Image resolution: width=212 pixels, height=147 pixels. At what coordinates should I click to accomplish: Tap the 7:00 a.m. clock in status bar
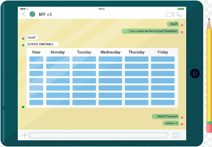click(x=101, y=9)
